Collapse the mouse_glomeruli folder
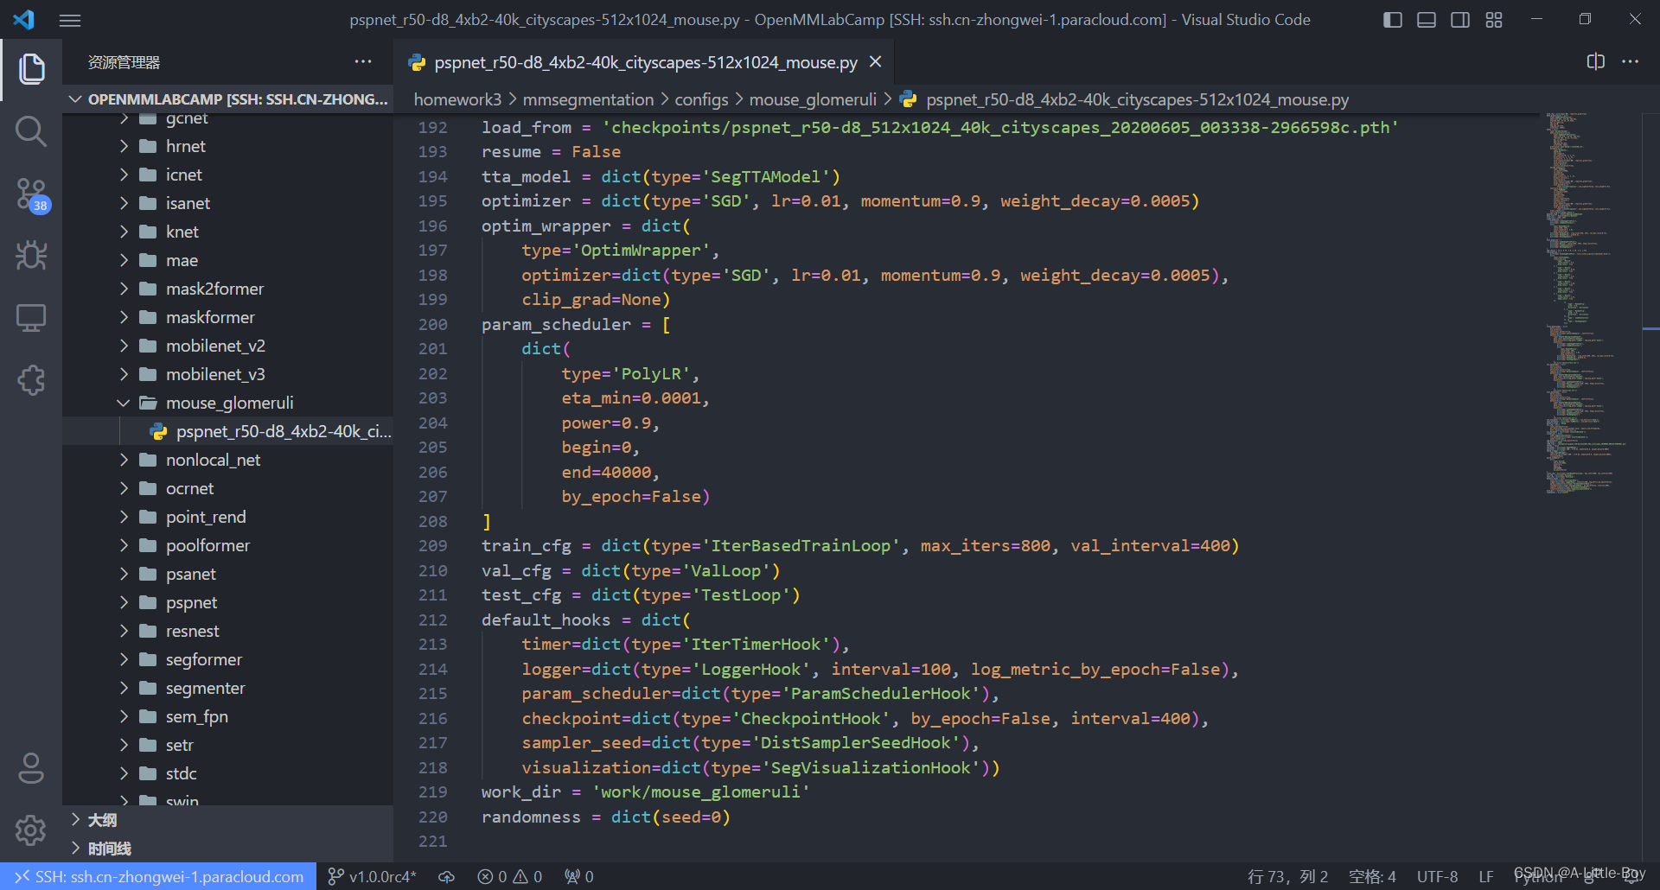This screenshot has height=890, width=1660. click(228, 403)
